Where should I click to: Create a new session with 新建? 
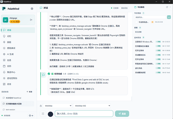tap(29, 92)
